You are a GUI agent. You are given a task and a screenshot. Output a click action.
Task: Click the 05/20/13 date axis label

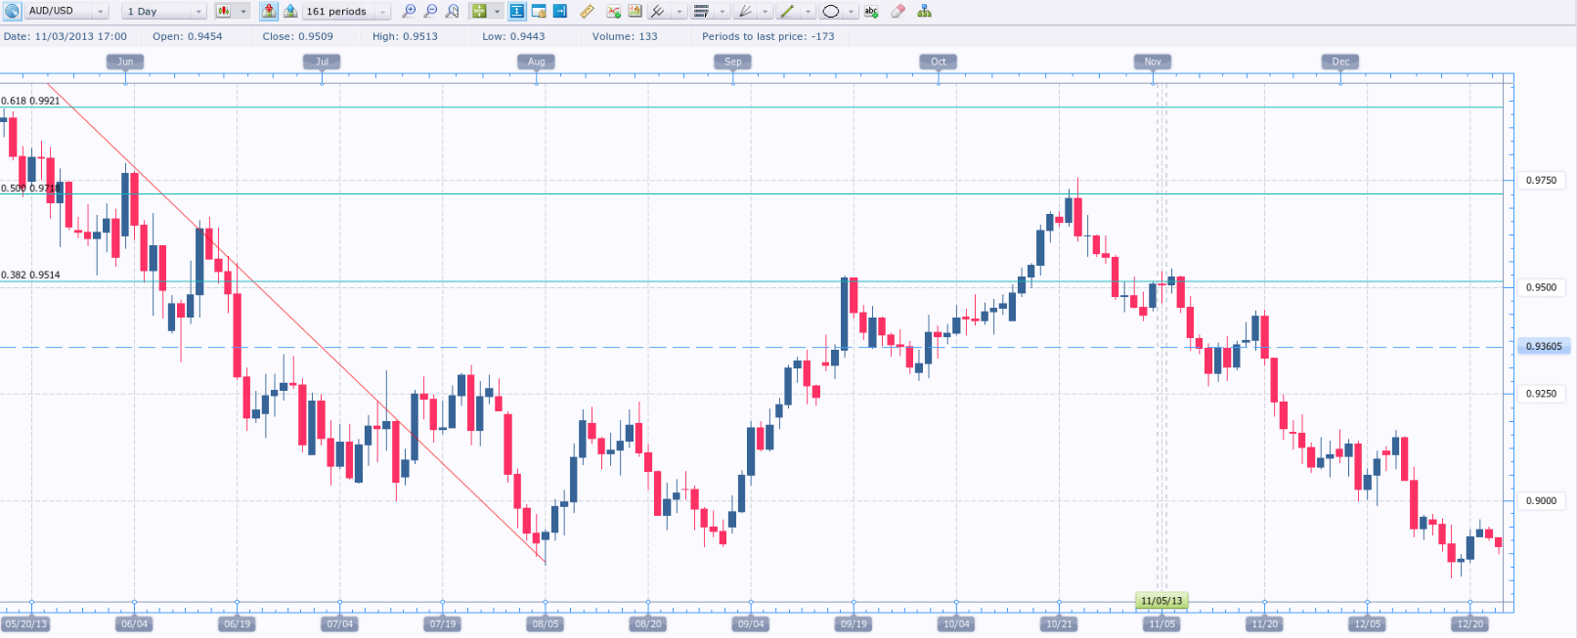point(25,623)
